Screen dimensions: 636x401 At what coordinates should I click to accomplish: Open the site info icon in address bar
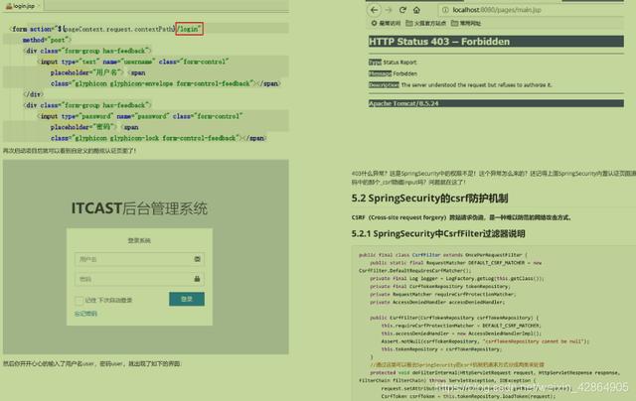coord(445,10)
